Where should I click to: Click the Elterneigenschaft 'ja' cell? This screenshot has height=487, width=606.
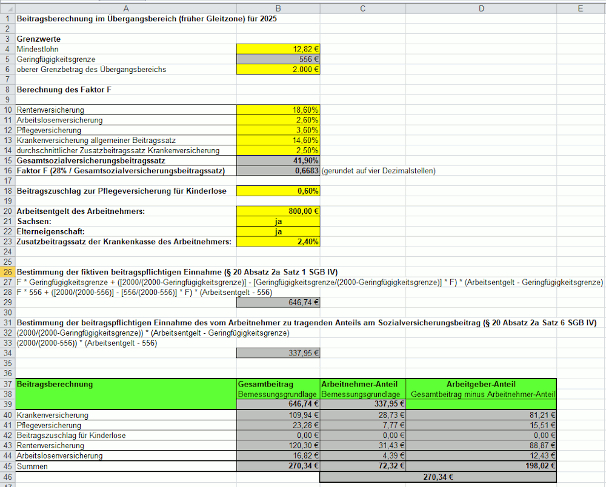278,232
